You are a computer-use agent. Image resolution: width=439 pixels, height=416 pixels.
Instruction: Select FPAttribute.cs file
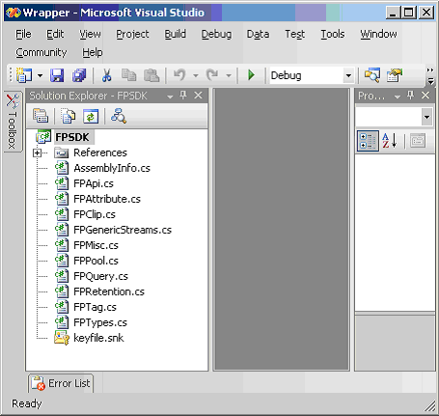[107, 199]
